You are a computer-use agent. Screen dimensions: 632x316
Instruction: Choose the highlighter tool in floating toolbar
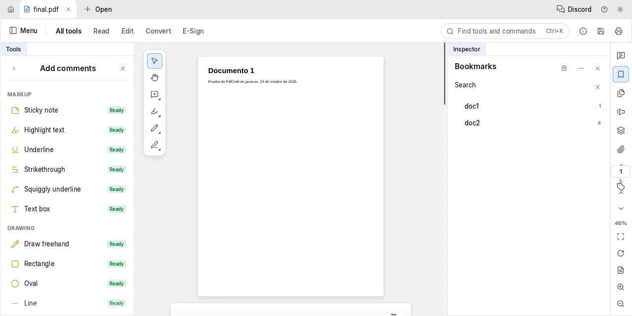click(155, 112)
